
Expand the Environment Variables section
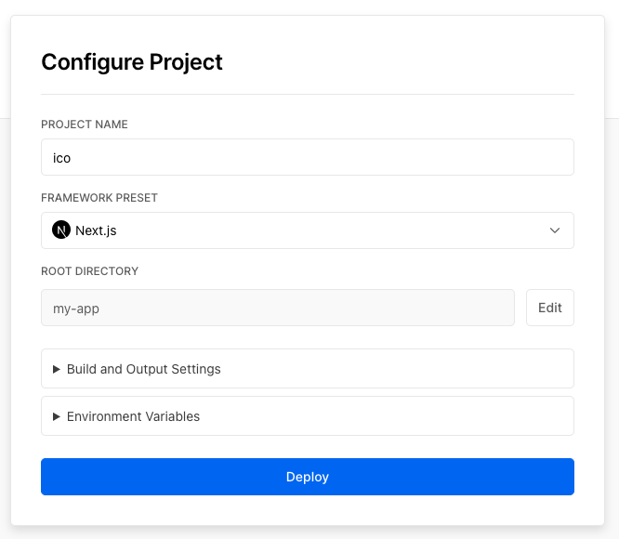point(307,416)
